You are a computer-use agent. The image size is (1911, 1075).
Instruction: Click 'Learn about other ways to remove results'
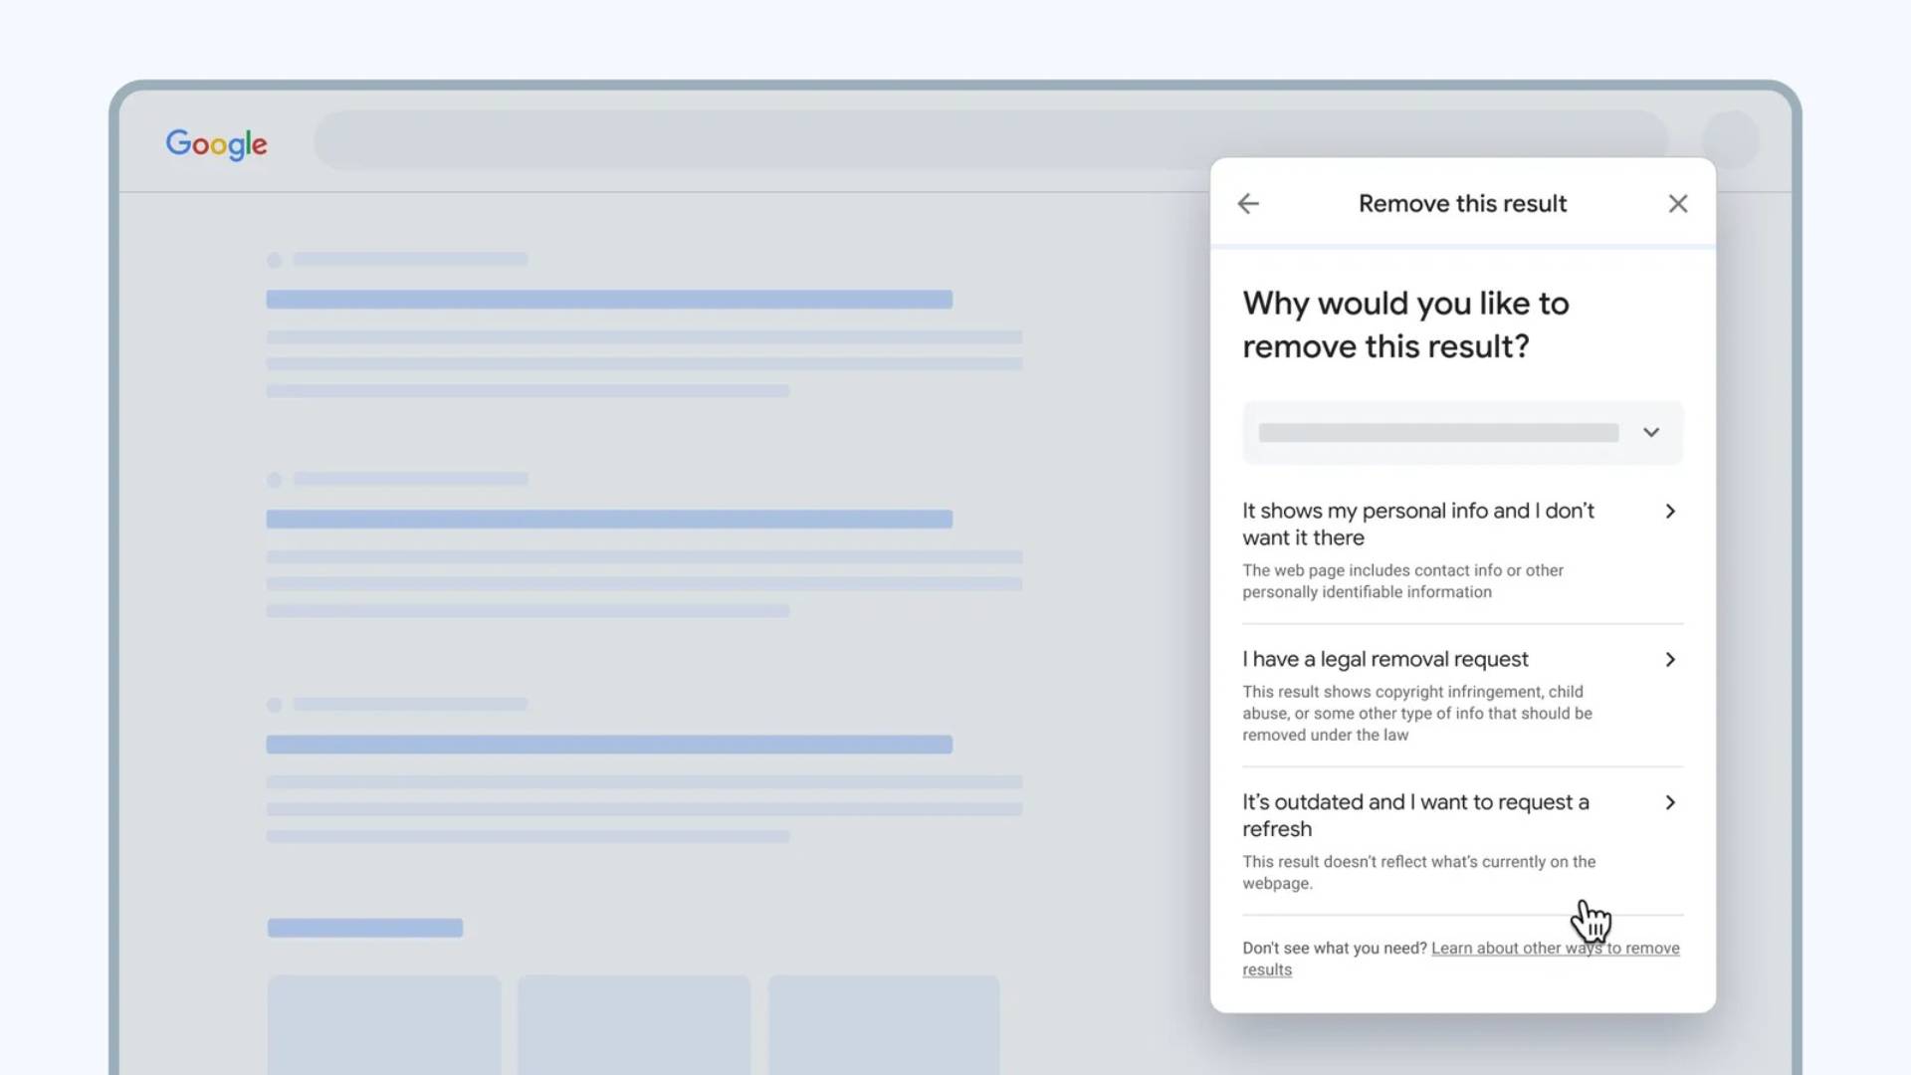[1461, 957]
